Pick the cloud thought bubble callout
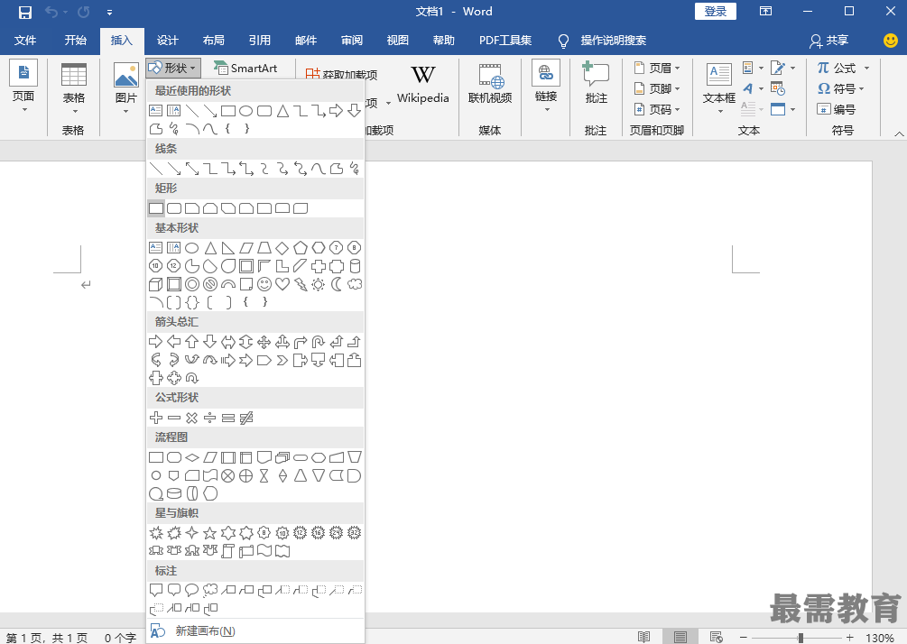The width and height of the screenshot is (907, 644). [210, 590]
